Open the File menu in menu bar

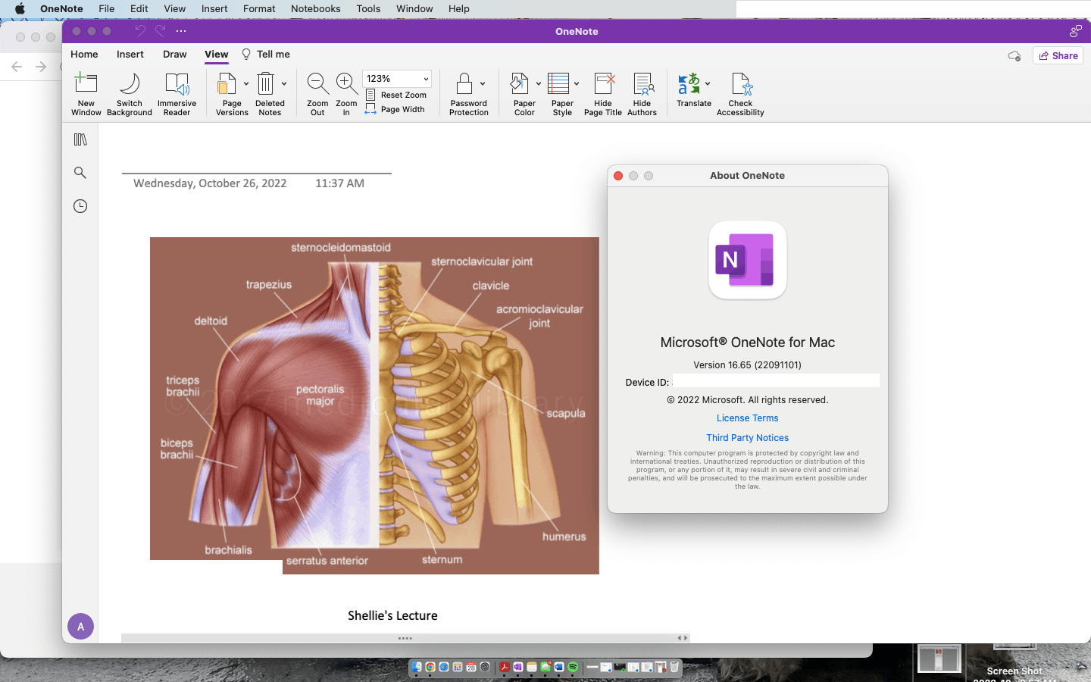[107, 9]
